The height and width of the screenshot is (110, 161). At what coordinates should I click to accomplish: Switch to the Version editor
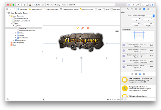[x=137, y=5]
